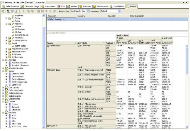Click the Change User toolbar icon
The image size is (190, 131).
tap(8, 11)
